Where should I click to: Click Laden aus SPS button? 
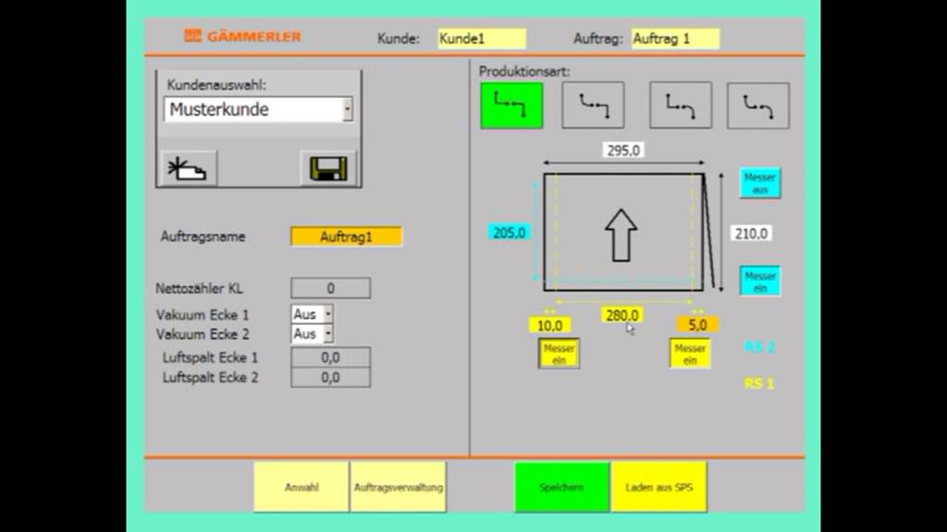pyautogui.click(x=658, y=488)
